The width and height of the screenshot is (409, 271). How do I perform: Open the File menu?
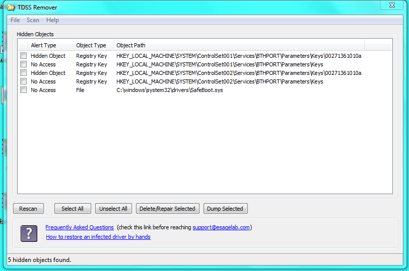[x=15, y=20]
